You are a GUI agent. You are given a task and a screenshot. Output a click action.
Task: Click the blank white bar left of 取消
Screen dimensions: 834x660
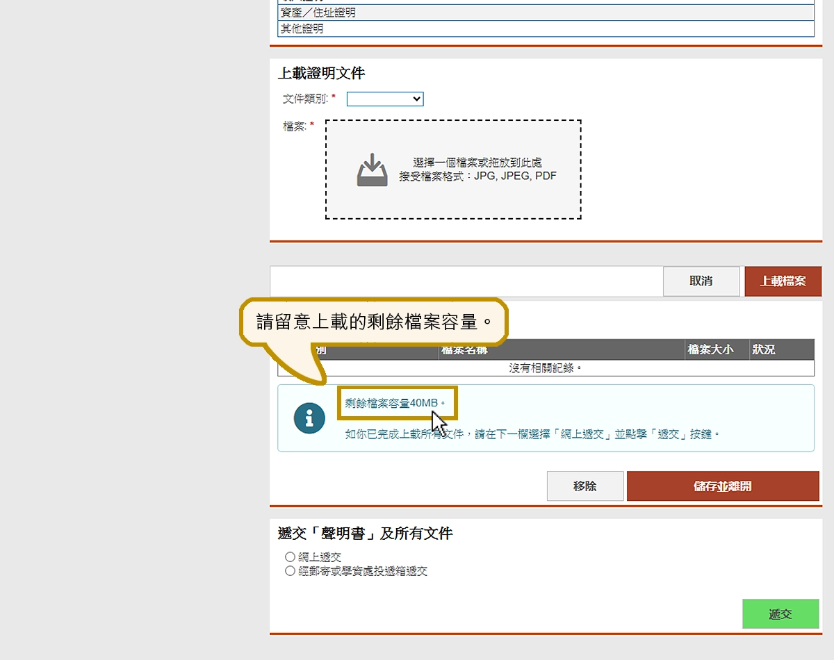pyautogui.click(x=466, y=281)
